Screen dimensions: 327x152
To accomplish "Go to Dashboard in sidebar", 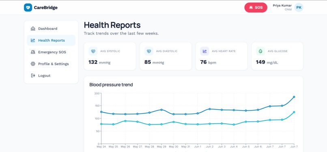I will pos(51,29).
